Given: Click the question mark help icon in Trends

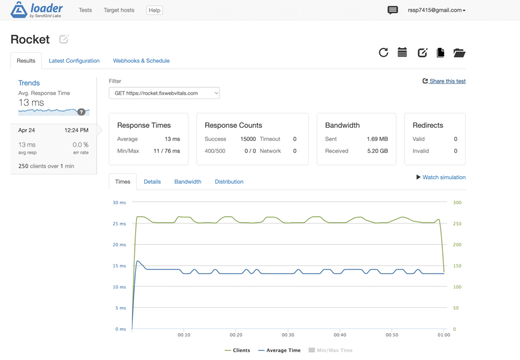Looking at the screenshot, I should click(x=81, y=112).
